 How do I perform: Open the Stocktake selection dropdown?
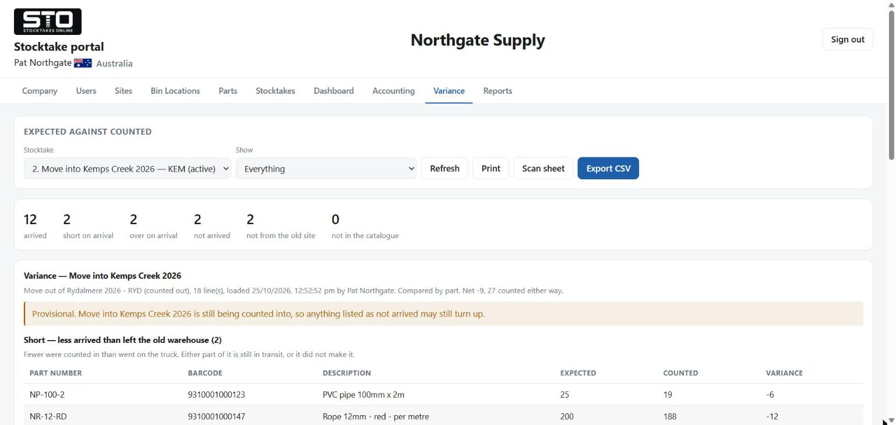tap(128, 168)
